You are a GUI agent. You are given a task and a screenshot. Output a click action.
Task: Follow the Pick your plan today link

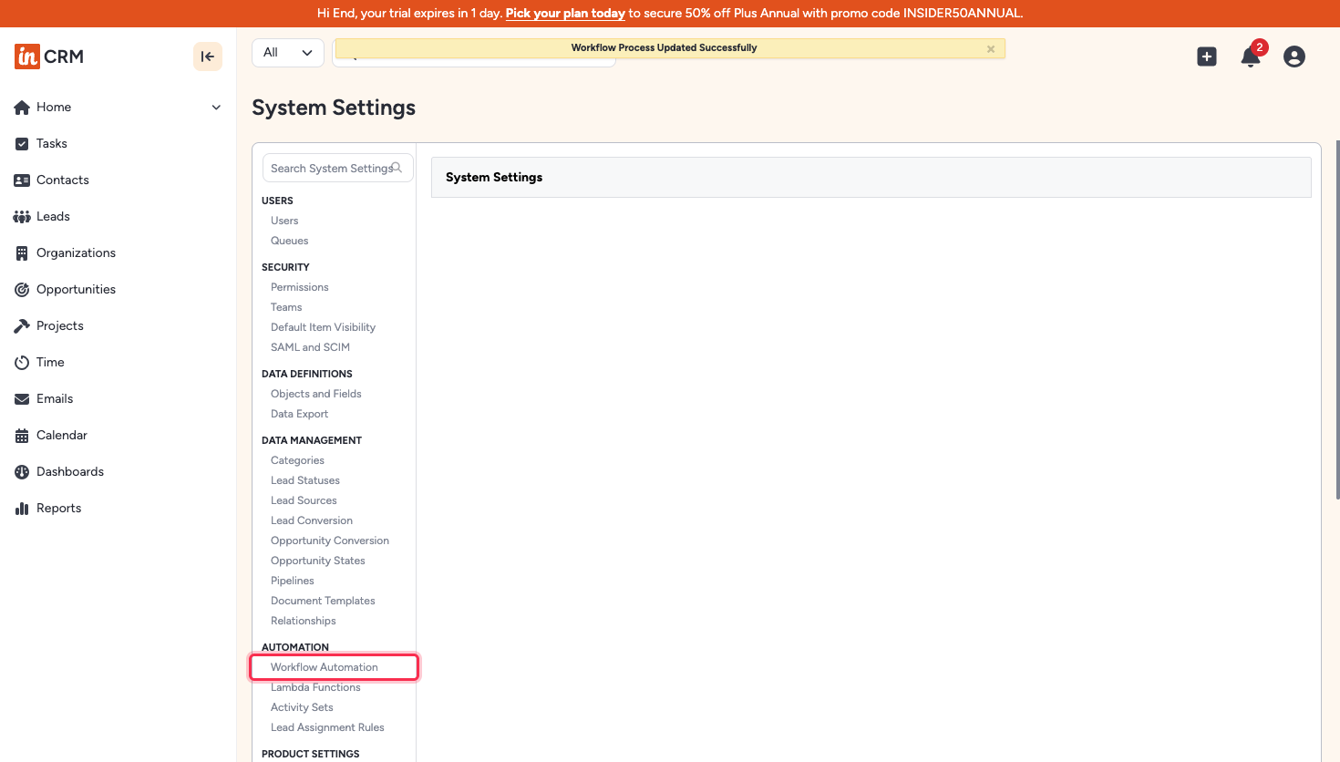(565, 13)
